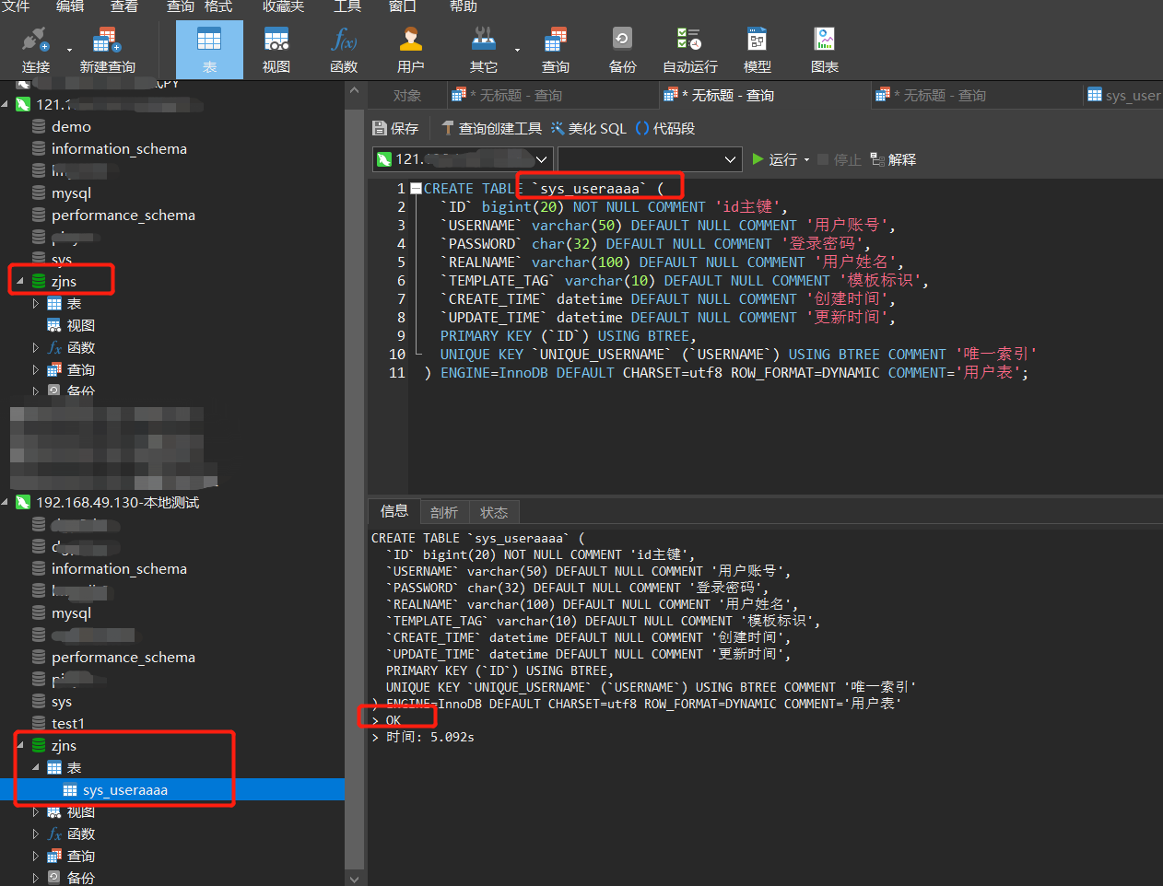Switch to the 信息 result tab
The image size is (1163, 886).
394,511
